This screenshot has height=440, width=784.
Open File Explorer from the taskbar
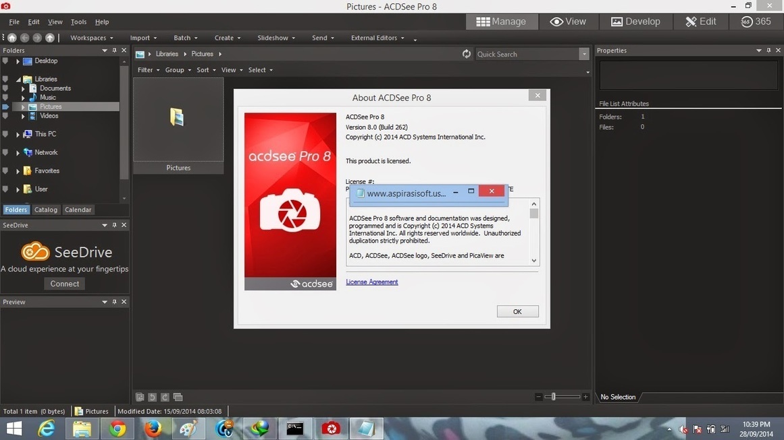pyautogui.click(x=82, y=429)
